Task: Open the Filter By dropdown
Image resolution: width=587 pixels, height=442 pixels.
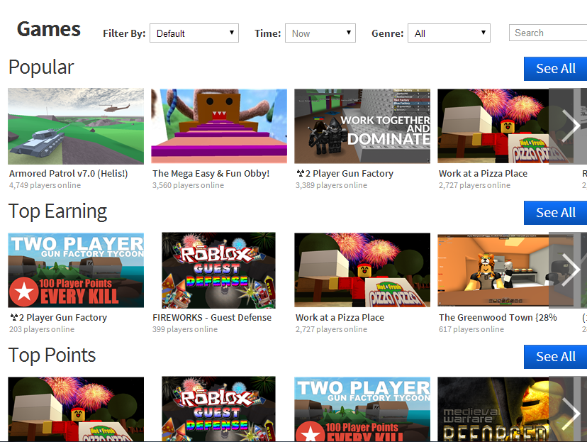Action: point(194,33)
